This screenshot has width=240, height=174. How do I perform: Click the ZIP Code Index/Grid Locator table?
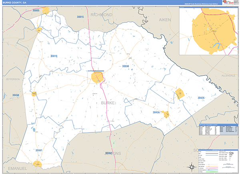(x=218, y=131)
